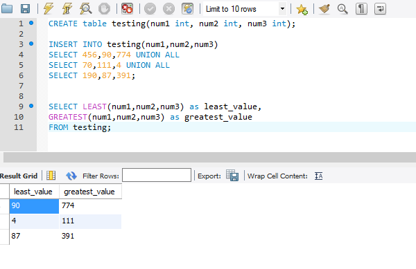Focus the Filter Rows input field
The image size is (416, 269).
tap(157, 175)
